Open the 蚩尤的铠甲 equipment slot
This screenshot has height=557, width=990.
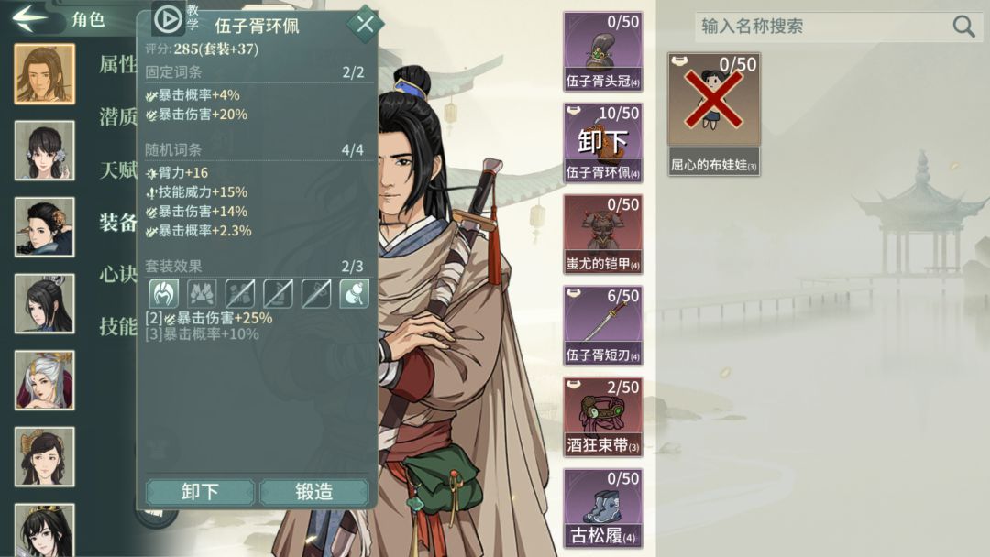click(x=603, y=234)
